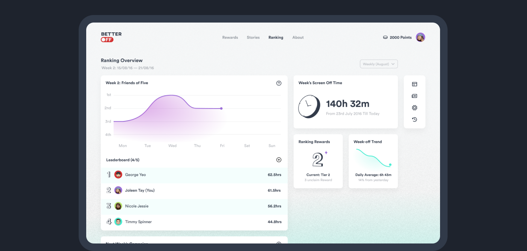The image size is (527, 251).
Task: Open the news feed sidebar icon
Action: (414, 96)
